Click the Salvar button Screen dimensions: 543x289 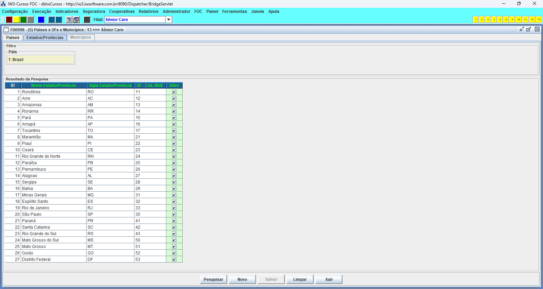(x=271, y=280)
